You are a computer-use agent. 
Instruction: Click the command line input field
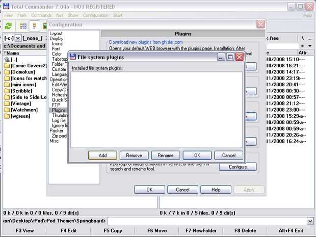tap(207, 221)
